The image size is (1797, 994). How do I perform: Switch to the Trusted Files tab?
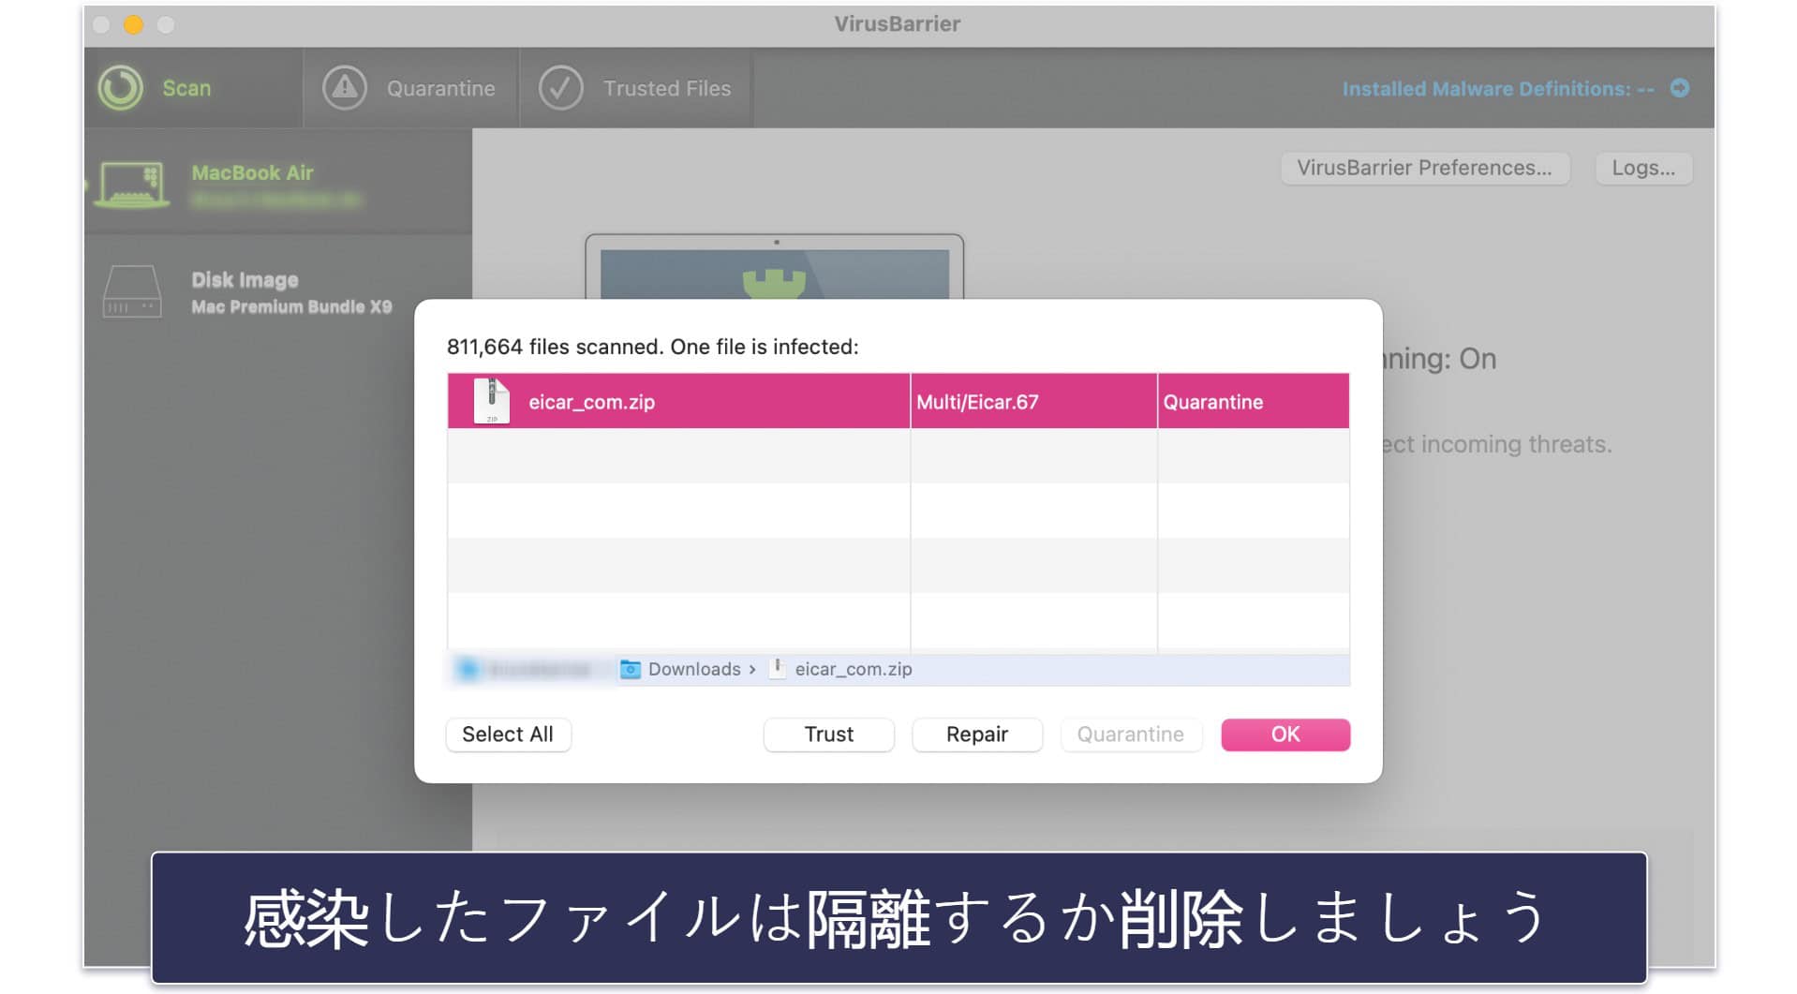click(x=636, y=88)
